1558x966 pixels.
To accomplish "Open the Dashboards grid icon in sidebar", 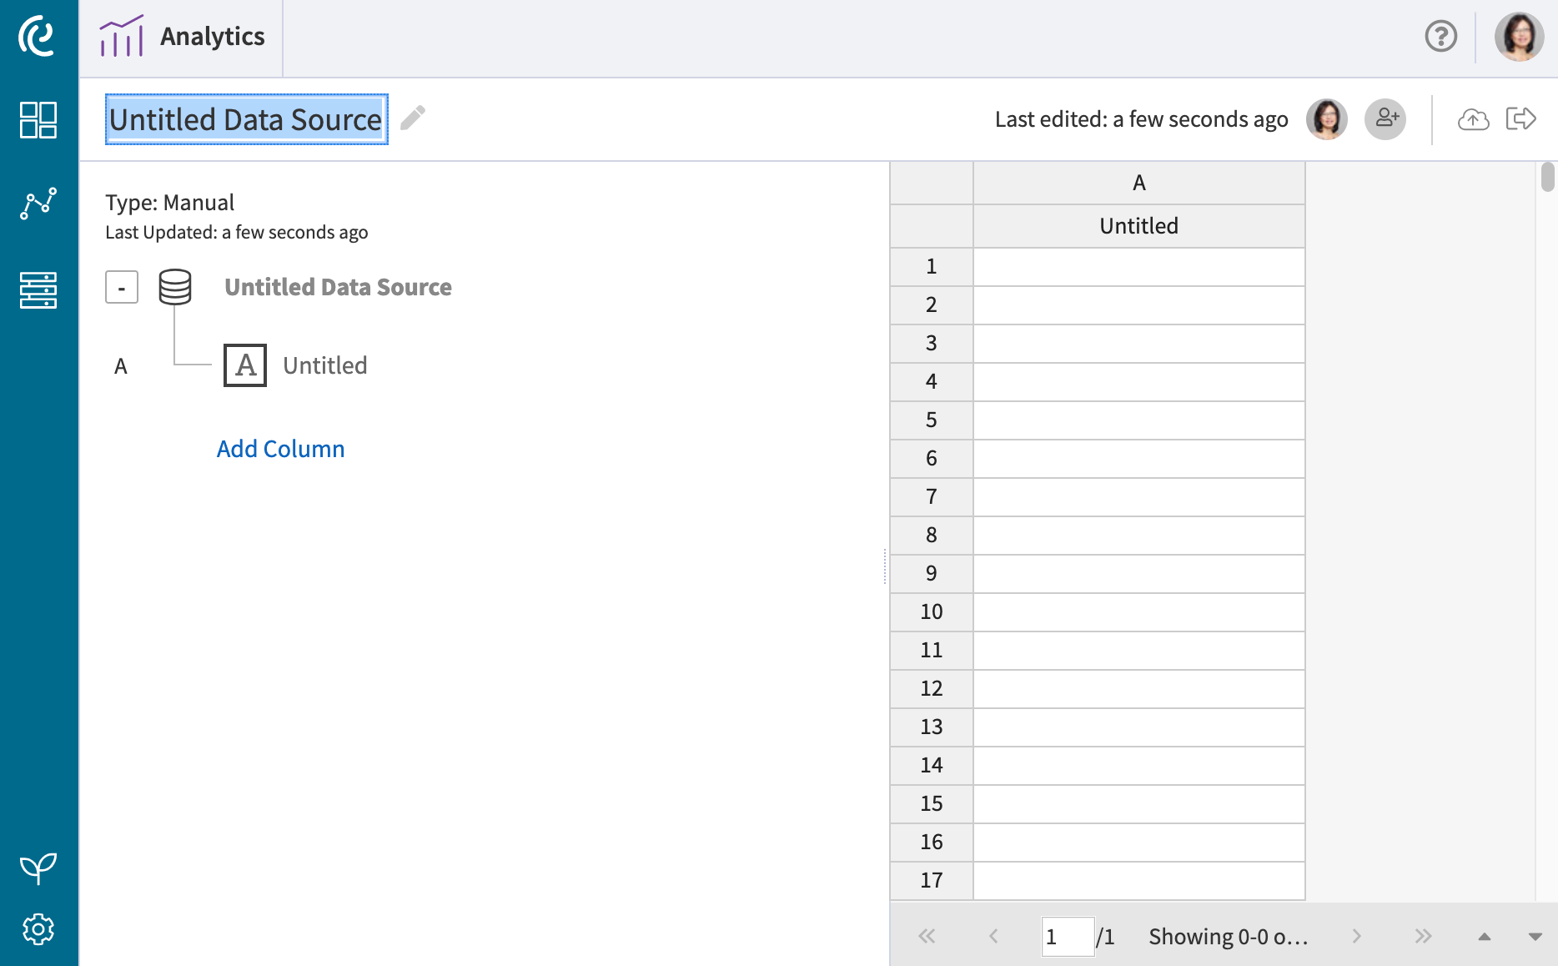I will [38, 120].
